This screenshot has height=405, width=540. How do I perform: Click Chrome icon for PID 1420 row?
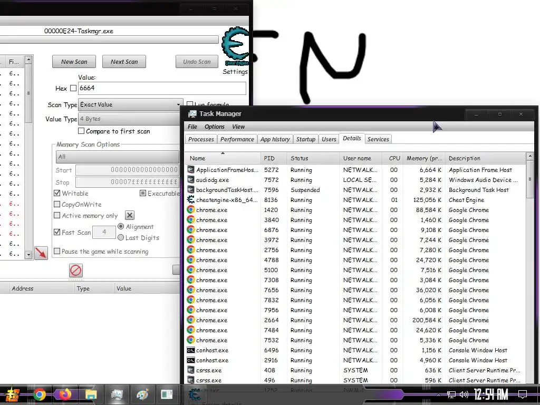click(191, 209)
